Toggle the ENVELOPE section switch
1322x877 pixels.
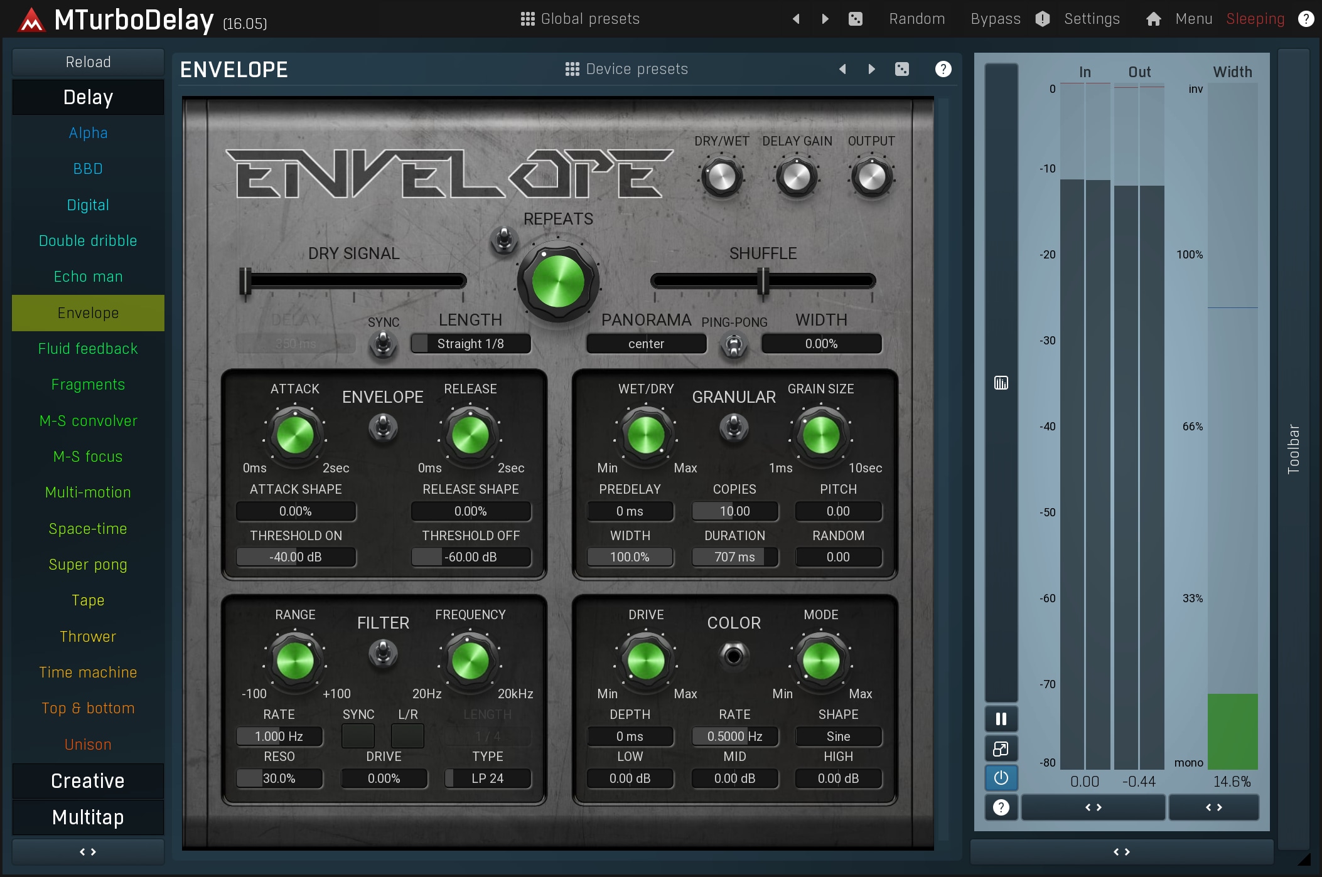click(383, 428)
